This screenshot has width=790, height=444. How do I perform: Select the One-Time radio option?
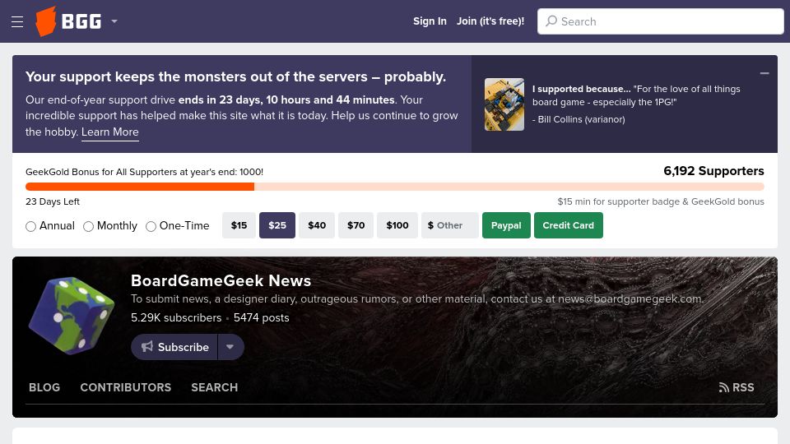coord(151,227)
